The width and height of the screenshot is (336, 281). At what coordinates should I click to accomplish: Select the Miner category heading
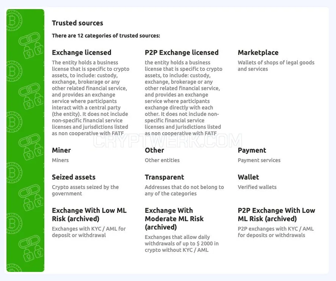[61, 150]
